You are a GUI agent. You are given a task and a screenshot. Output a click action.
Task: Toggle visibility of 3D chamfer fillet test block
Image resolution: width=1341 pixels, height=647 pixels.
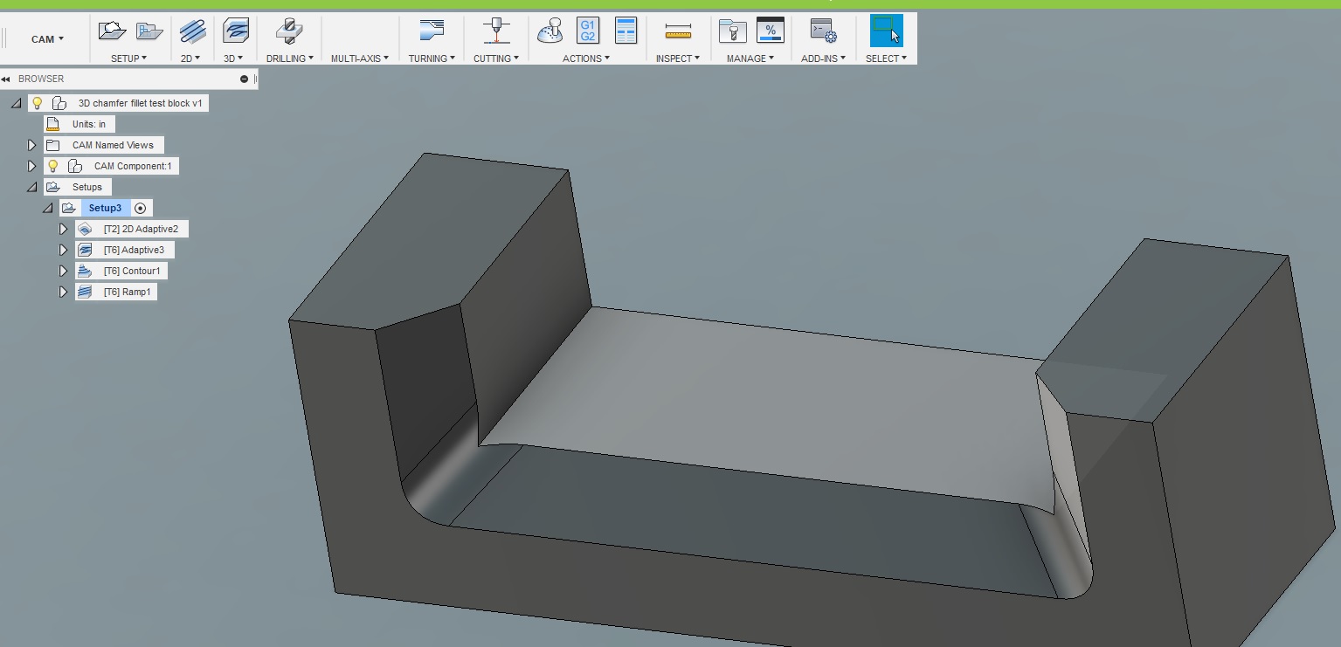point(37,102)
